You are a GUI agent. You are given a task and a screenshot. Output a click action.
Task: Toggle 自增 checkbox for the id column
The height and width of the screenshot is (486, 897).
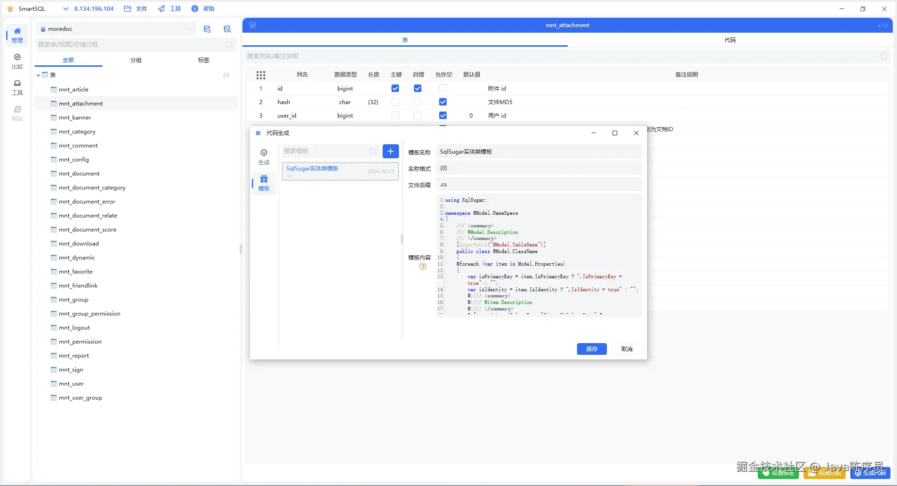(418, 88)
